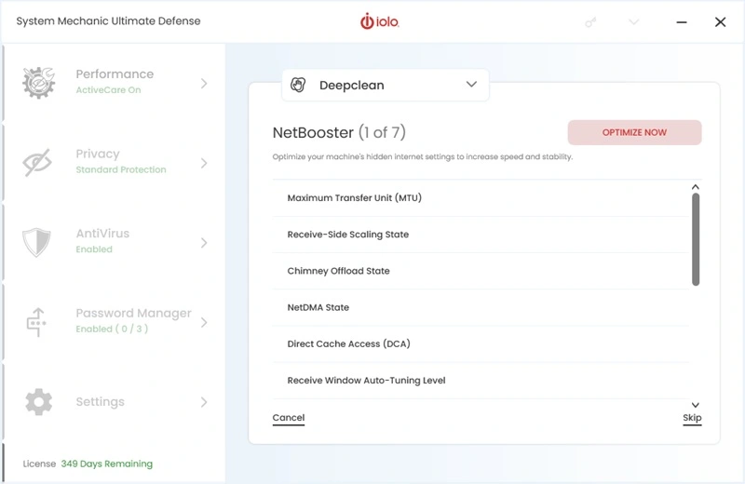
Task: Expand the Password Manager chevron arrow
Action: [204, 323]
